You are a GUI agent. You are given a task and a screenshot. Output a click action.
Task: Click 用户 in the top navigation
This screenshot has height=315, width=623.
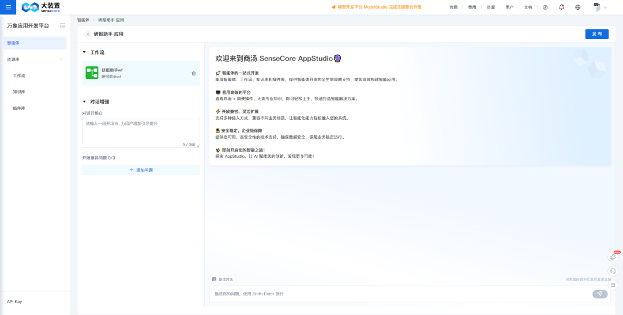509,7
